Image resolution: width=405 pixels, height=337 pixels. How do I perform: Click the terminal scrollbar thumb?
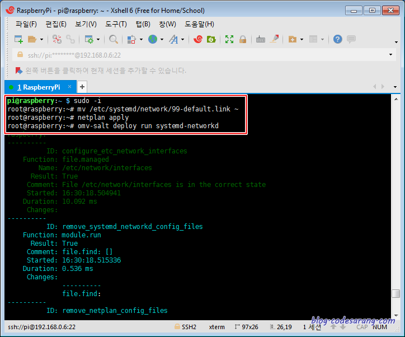395,293
